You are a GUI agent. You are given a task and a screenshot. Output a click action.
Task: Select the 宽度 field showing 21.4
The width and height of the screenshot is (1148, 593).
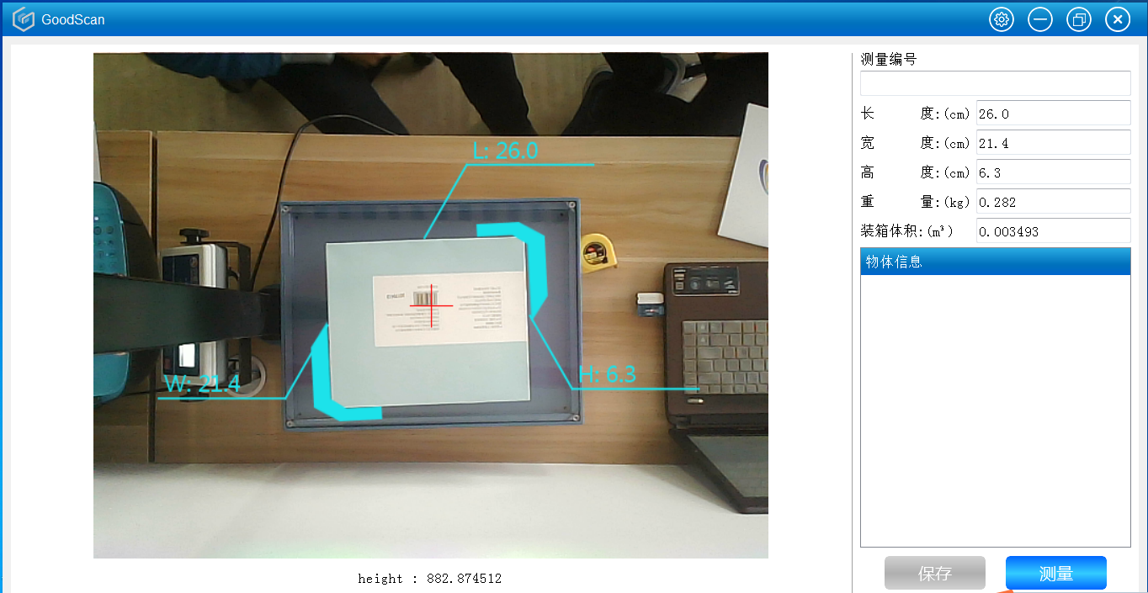(1052, 143)
